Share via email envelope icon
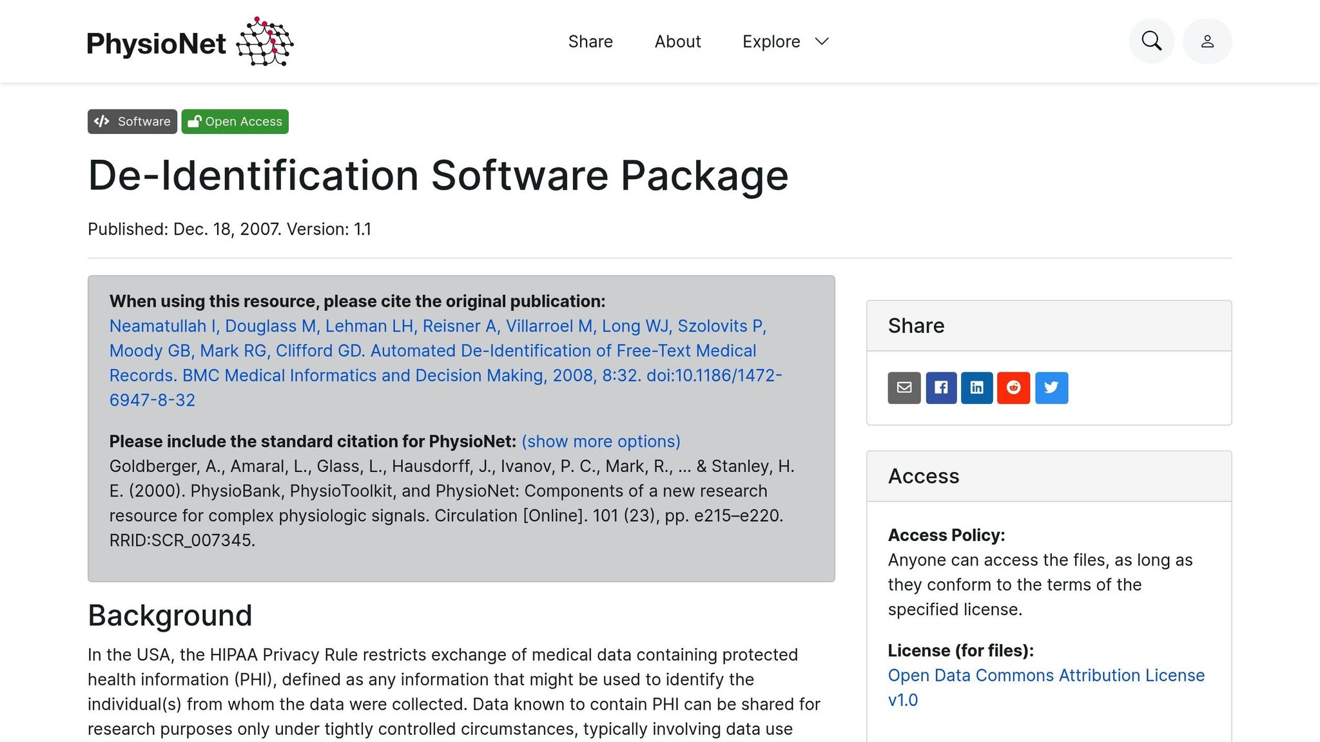This screenshot has width=1320, height=742. pos(904,388)
